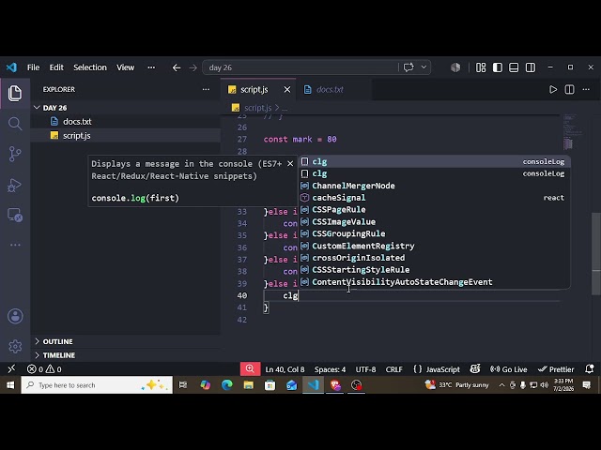Open the Search view in activity bar
This screenshot has height=450, width=601.
(15, 124)
